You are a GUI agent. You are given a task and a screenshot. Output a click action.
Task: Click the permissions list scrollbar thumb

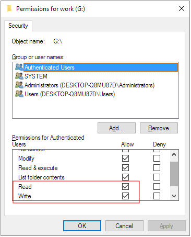tap(174, 174)
